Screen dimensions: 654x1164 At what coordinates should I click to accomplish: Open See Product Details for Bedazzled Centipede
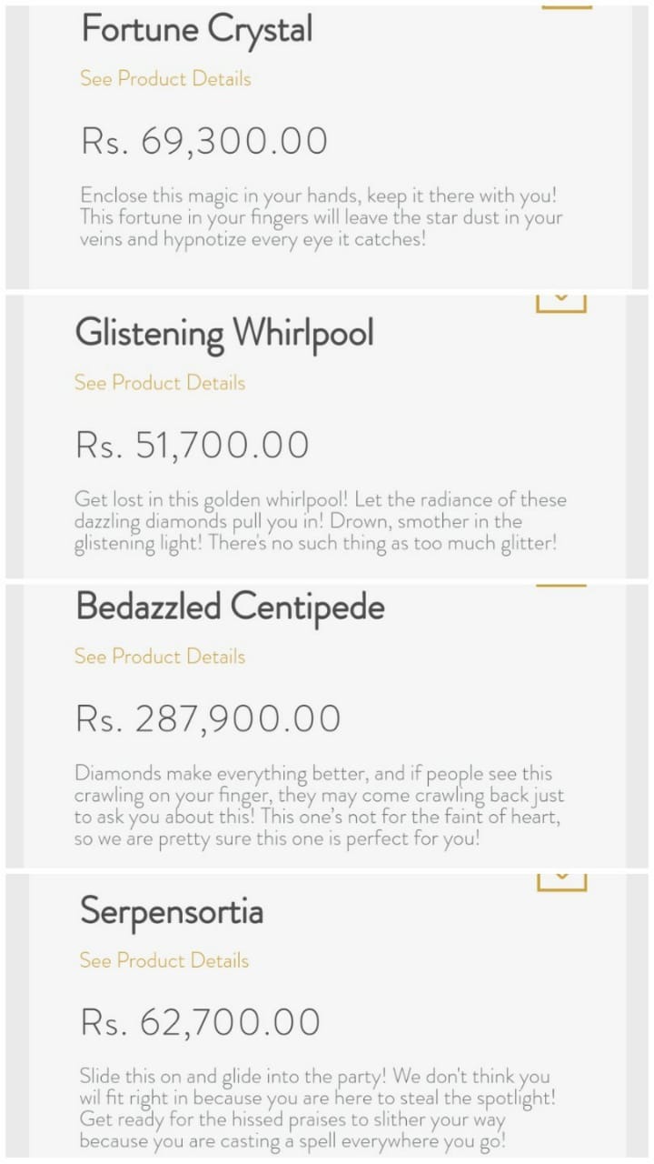click(160, 657)
